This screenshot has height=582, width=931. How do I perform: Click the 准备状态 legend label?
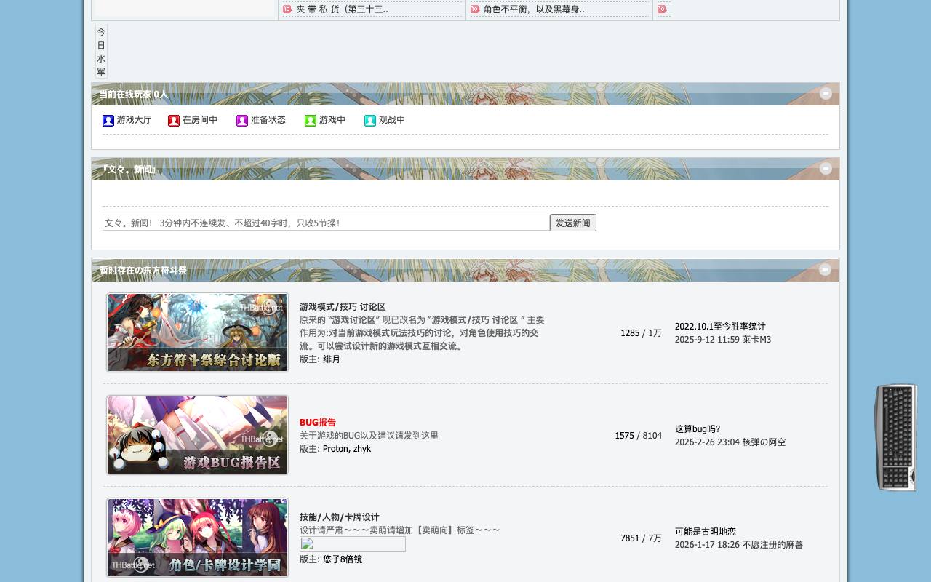click(x=268, y=120)
